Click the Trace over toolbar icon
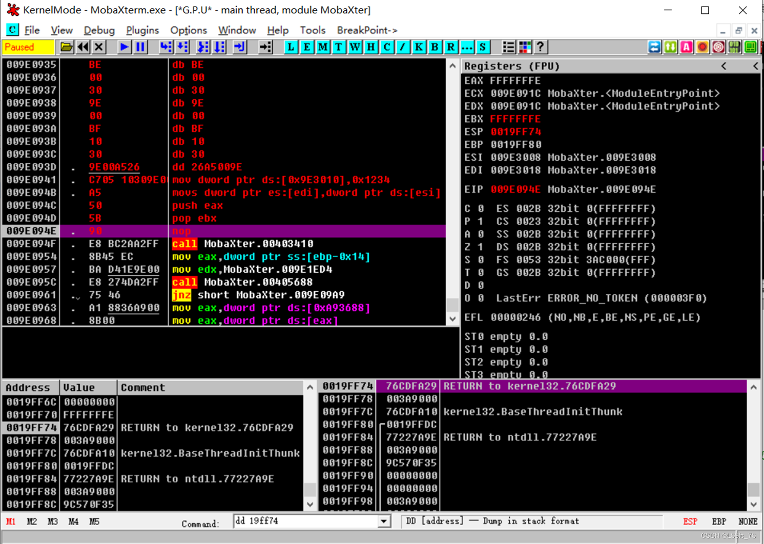The height and width of the screenshot is (544, 764). point(220,47)
